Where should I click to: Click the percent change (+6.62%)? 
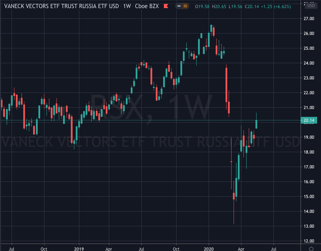[x=282, y=7]
